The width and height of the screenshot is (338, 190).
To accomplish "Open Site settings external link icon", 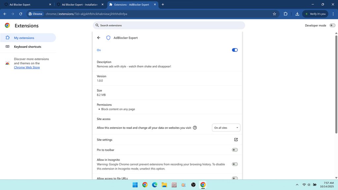I will point(236,140).
